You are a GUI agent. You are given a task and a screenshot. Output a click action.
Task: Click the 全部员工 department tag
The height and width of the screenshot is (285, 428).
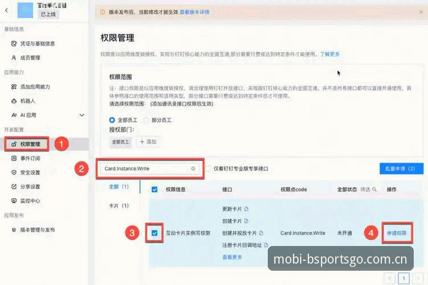point(120,142)
